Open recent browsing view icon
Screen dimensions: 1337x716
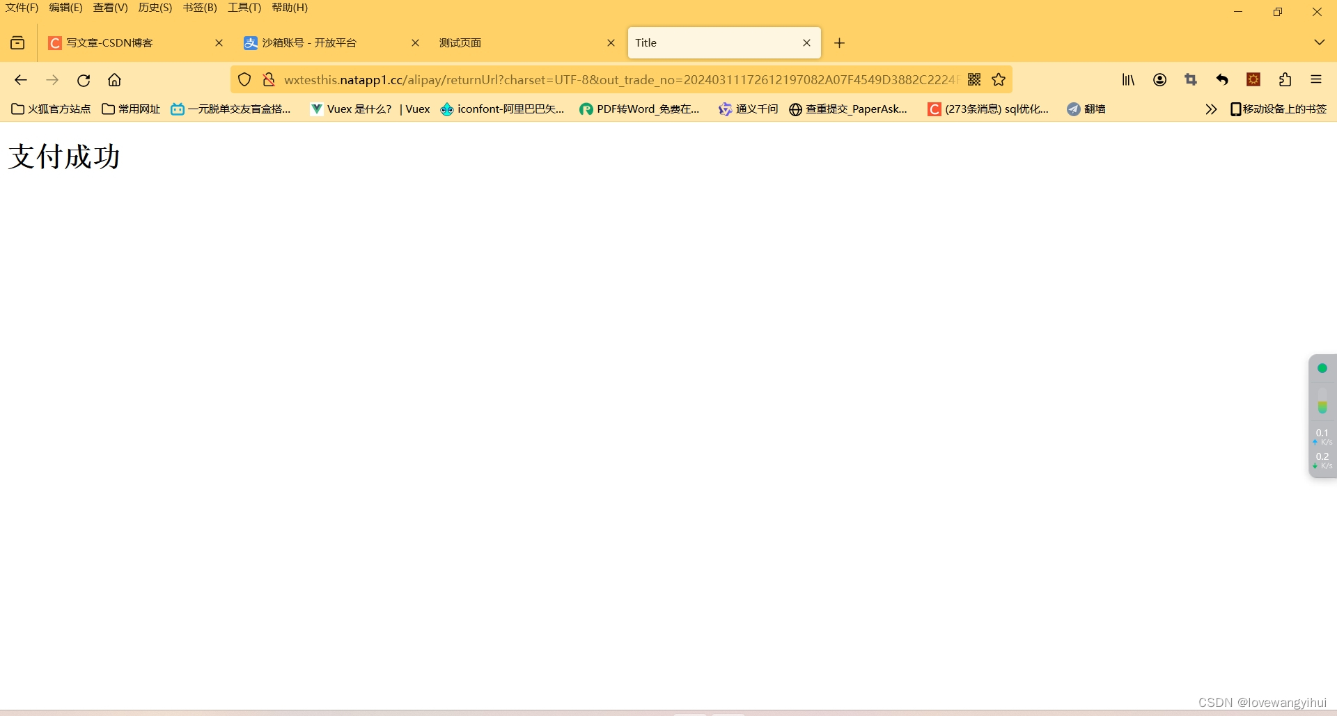coord(17,43)
